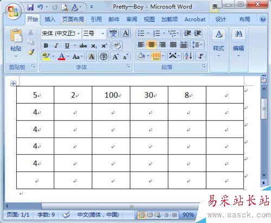The height and width of the screenshot is (223, 271).
Task: Open paragraph dialog launcher
Action: point(204,66)
